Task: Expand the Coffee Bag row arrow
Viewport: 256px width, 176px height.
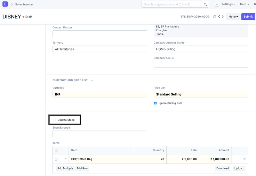Action: [x=244, y=159]
